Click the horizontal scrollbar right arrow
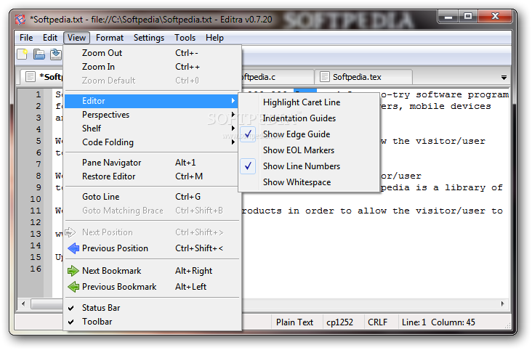This screenshot has height=350, width=532. 502,304
